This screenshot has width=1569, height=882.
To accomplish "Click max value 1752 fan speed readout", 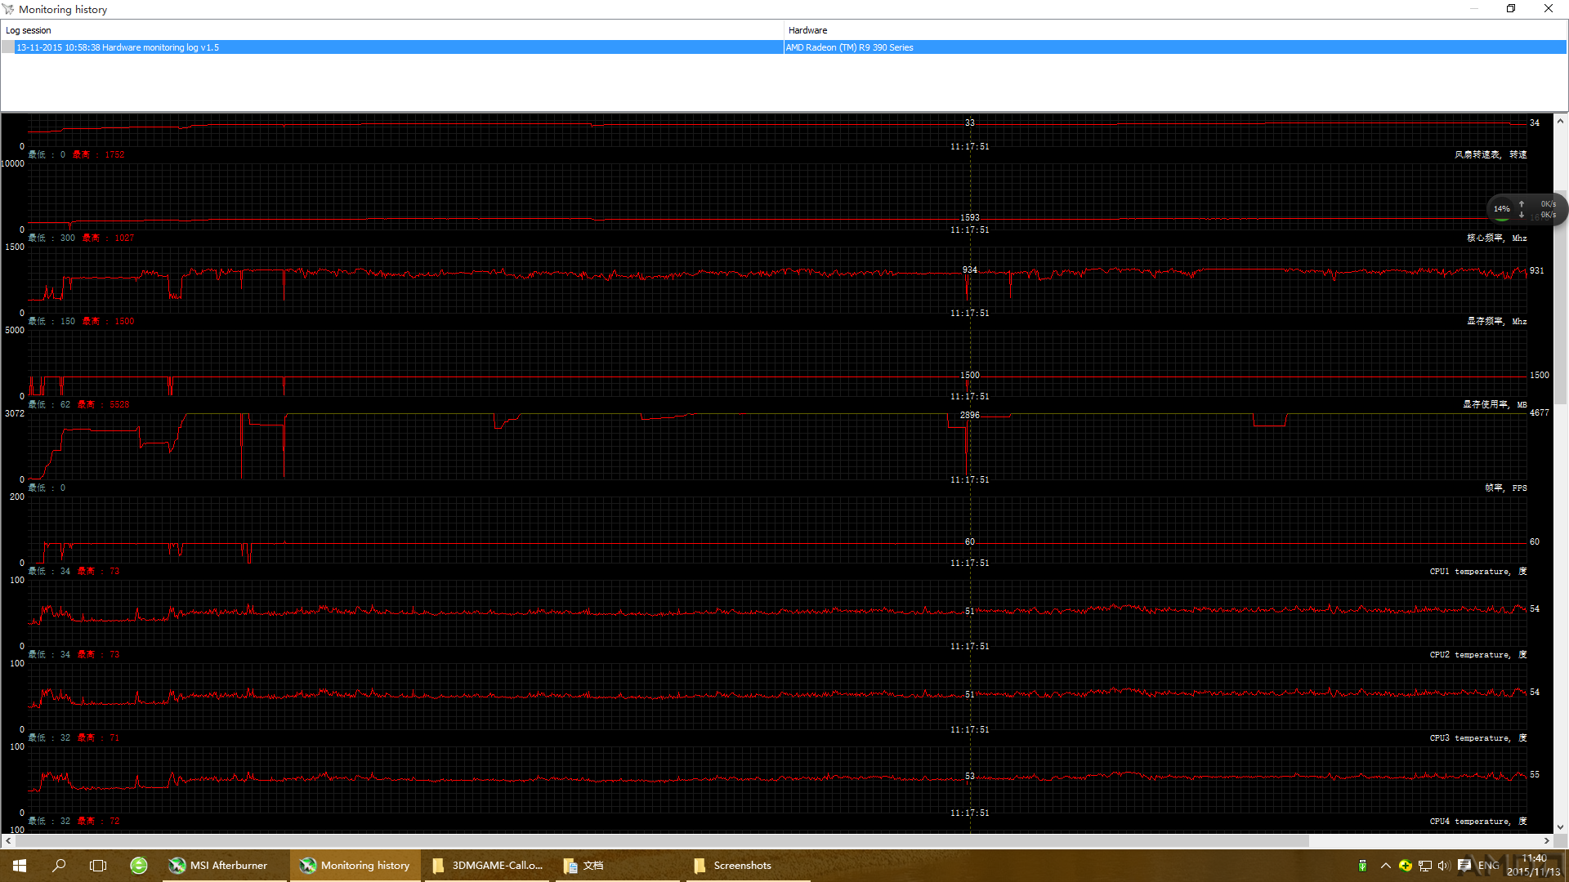I will coord(114,154).
